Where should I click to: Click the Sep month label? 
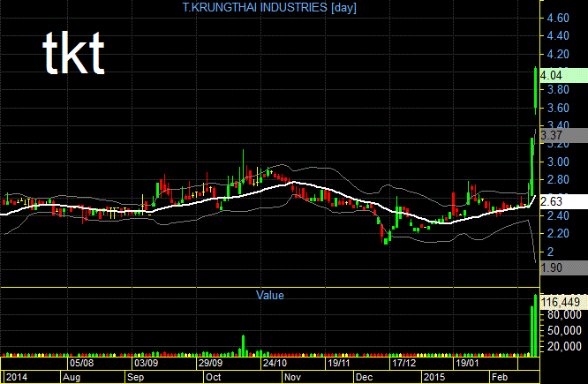135,377
